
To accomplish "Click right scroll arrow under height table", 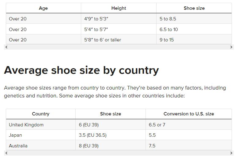I will coord(231,47).
